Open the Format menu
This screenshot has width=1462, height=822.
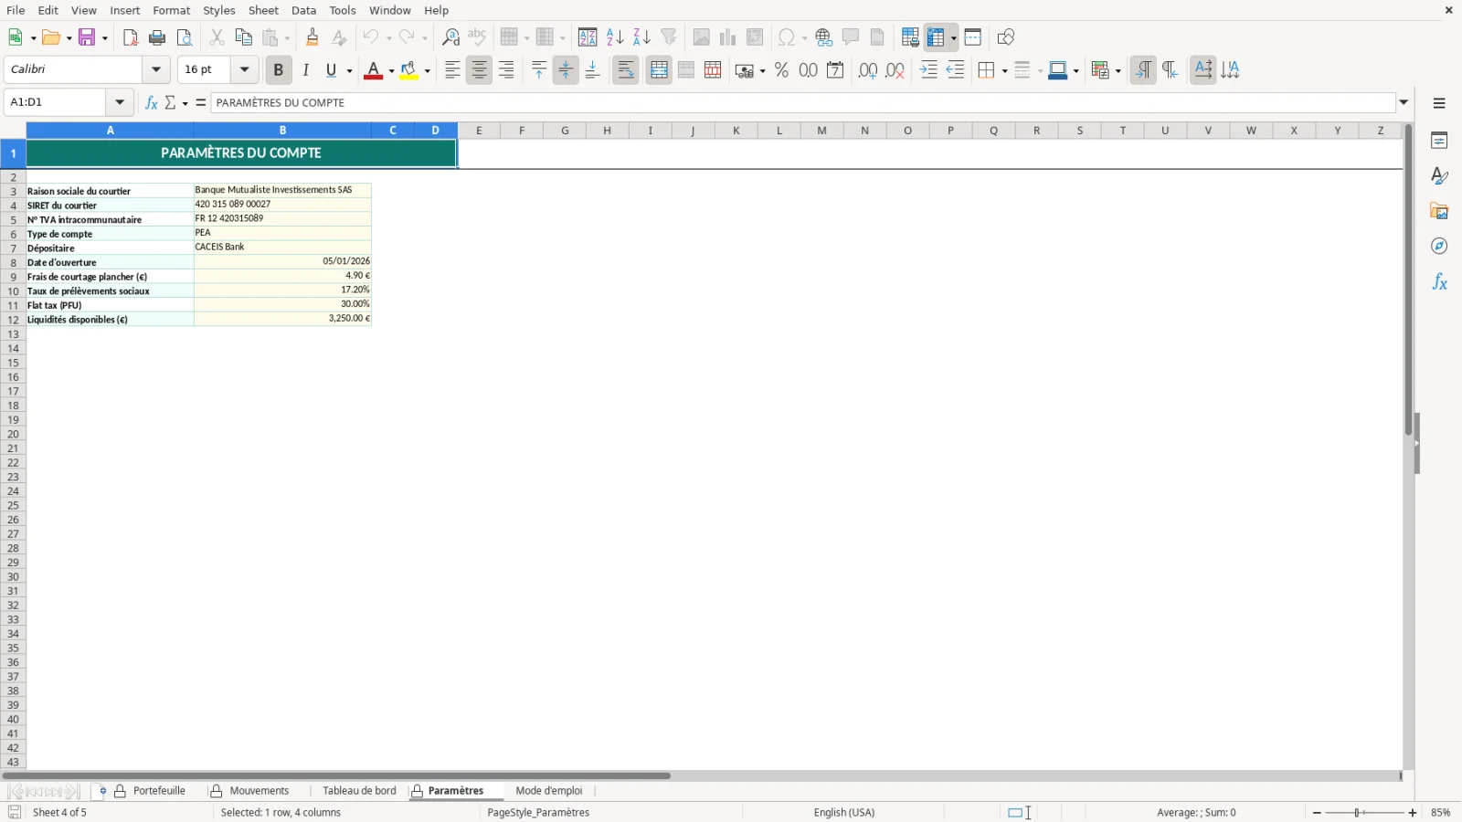(171, 10)
